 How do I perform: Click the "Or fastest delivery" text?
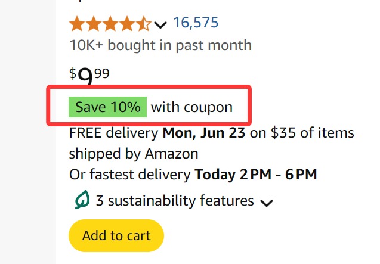pyautogui.click(x=130, y=175)
